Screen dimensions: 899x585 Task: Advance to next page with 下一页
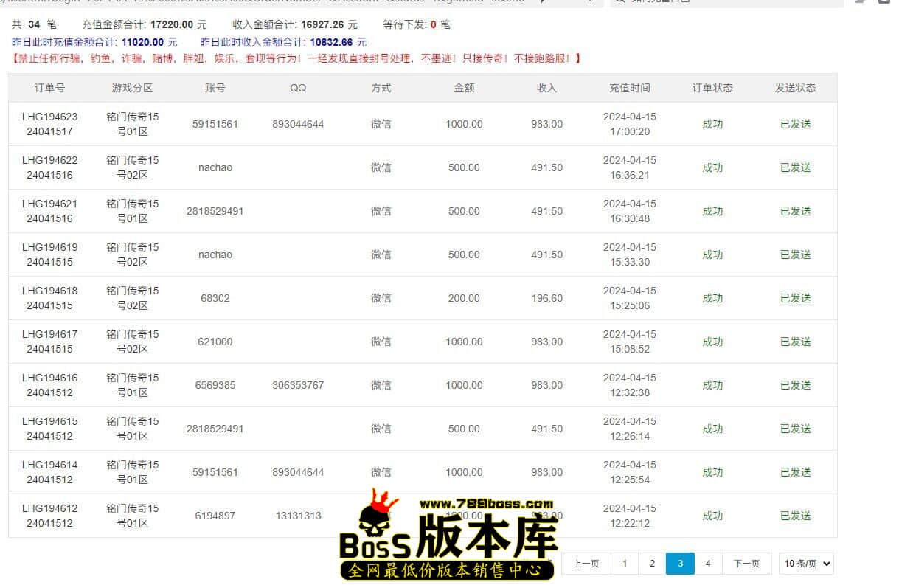click(x=746, y=564)
